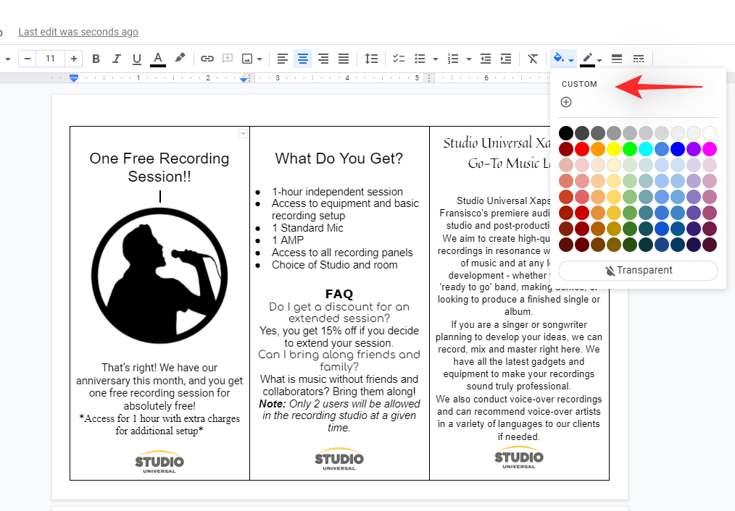Open the background color fill menu

coord(563,59)
